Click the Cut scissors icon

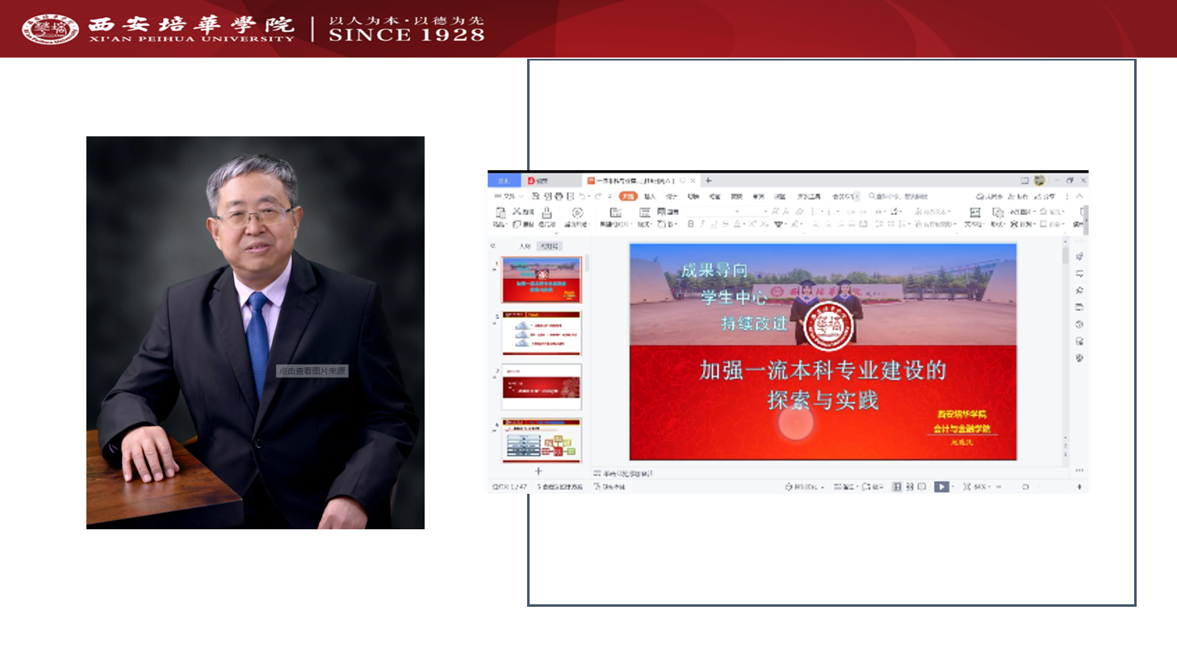[517, 211]
